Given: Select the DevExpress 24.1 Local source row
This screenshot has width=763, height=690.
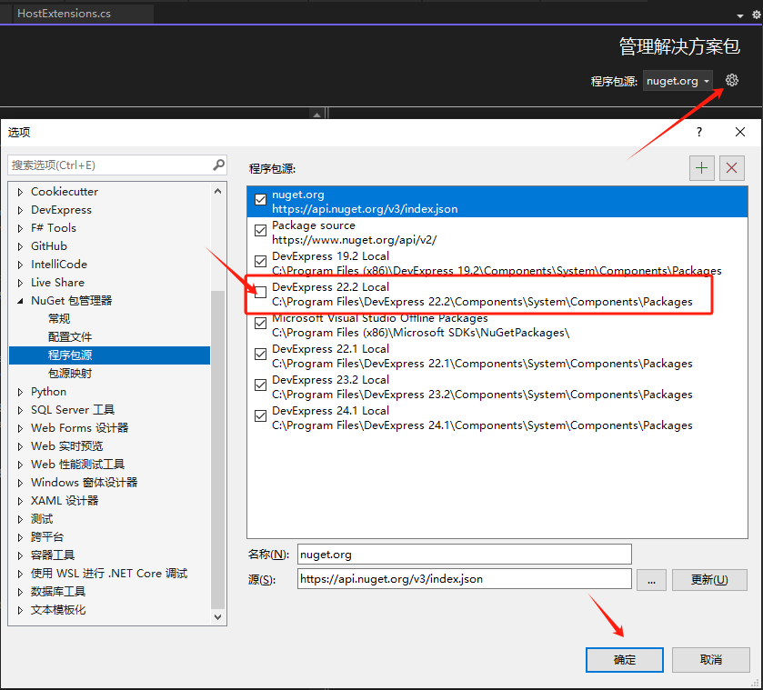Looking at the screenshot, I should coord(497,418).
